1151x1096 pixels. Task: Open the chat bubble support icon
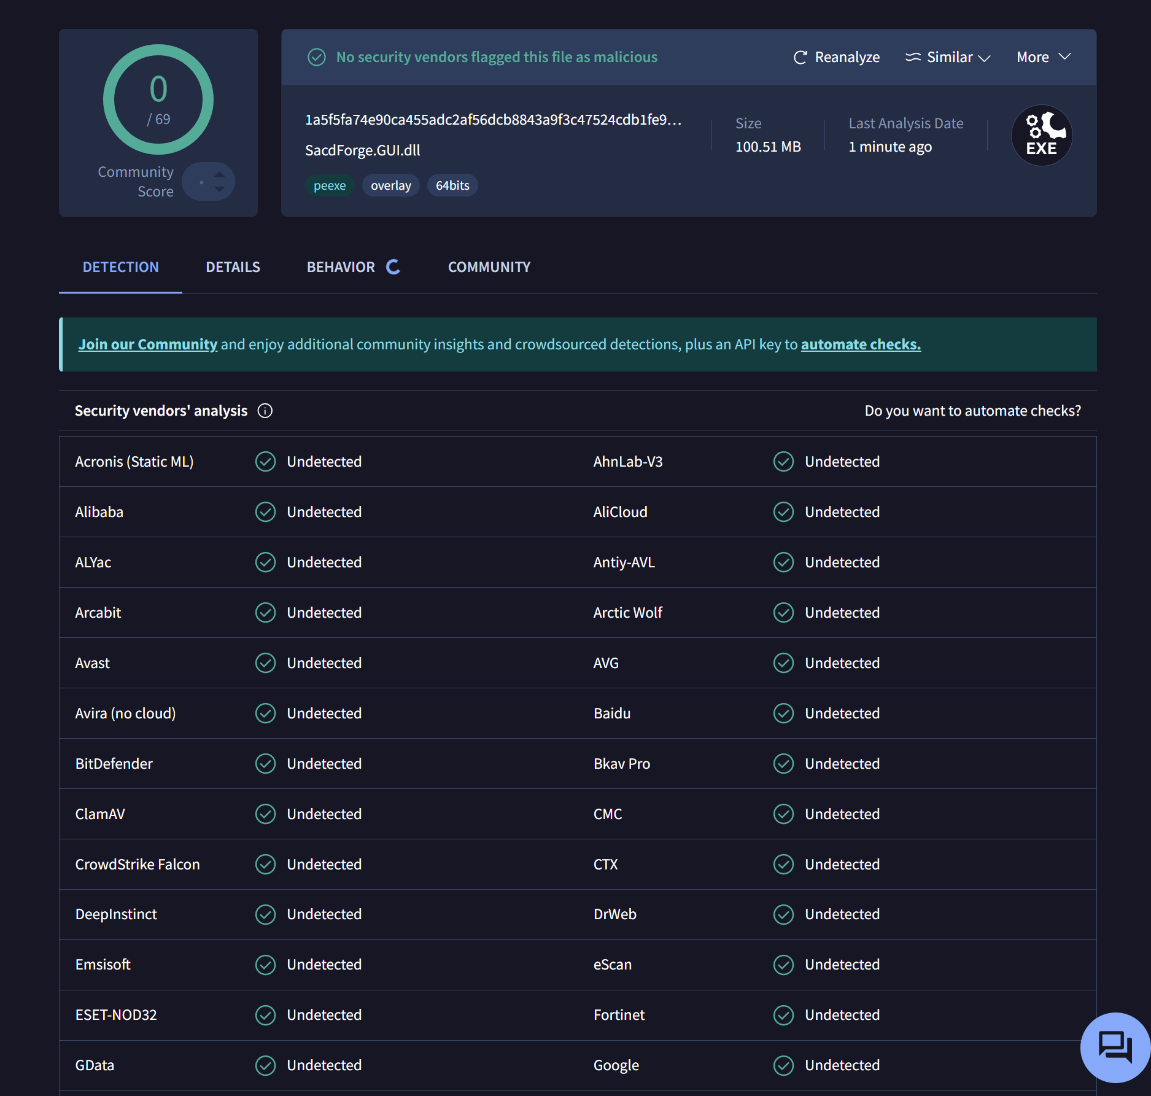click(x=1115, y=1047)
